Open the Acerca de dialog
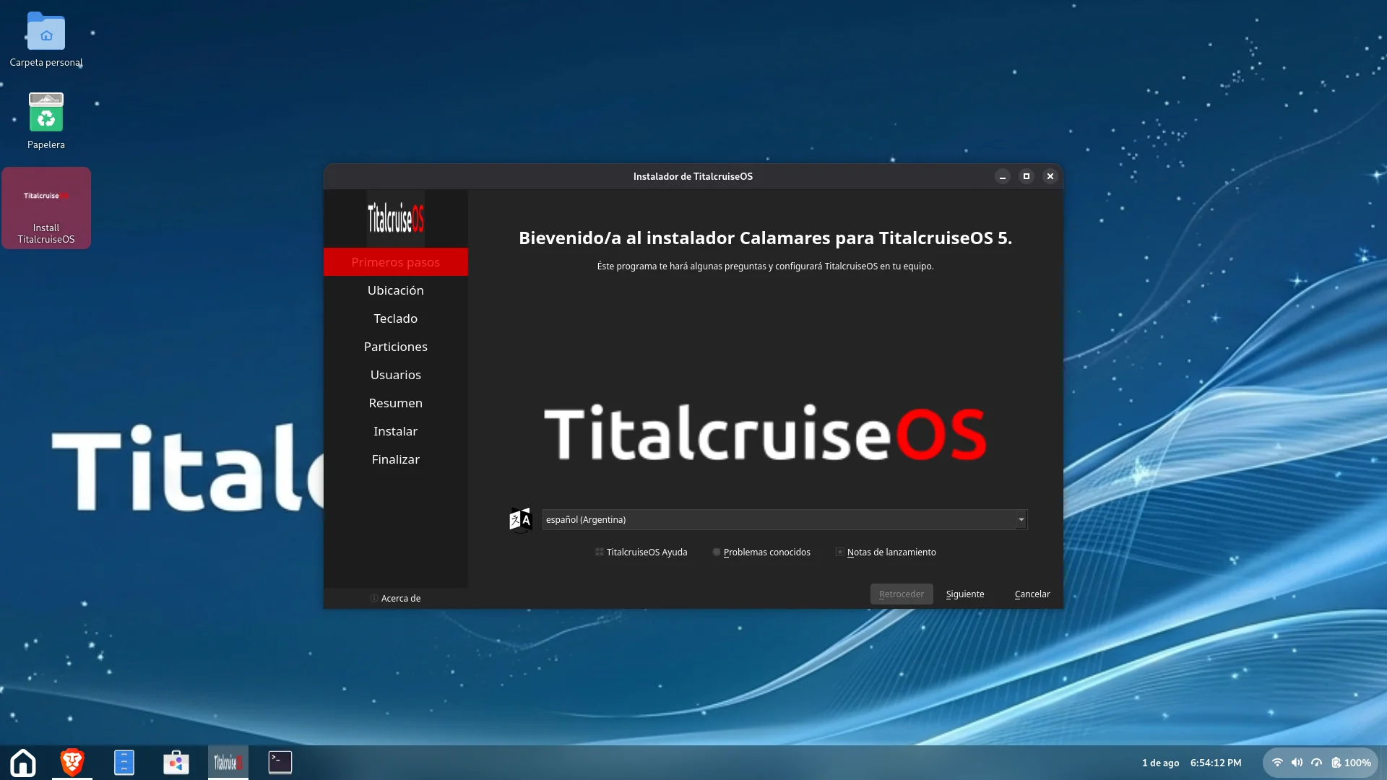 click(395, 599)
